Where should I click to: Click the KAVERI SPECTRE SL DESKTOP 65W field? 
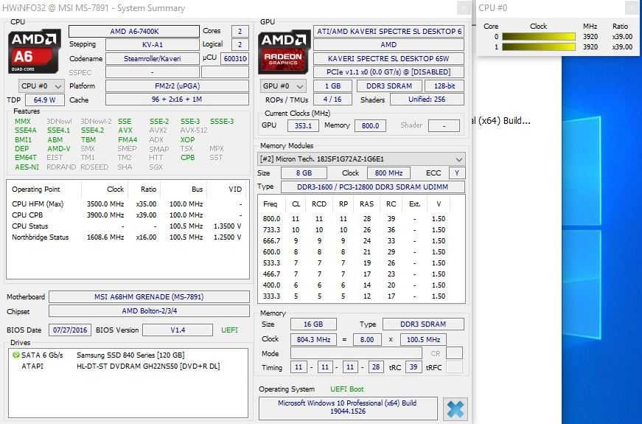(x=388, y=58)
